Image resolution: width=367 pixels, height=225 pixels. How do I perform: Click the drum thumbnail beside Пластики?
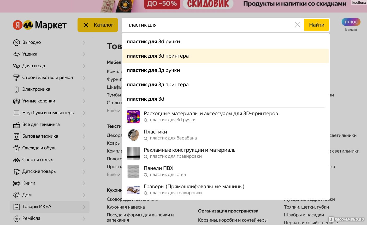[133, 135]
